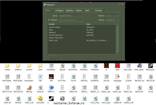Select the hlds_upda... installer icon
The width and height of the screenshot is (156, 105).
click(139, 66)
